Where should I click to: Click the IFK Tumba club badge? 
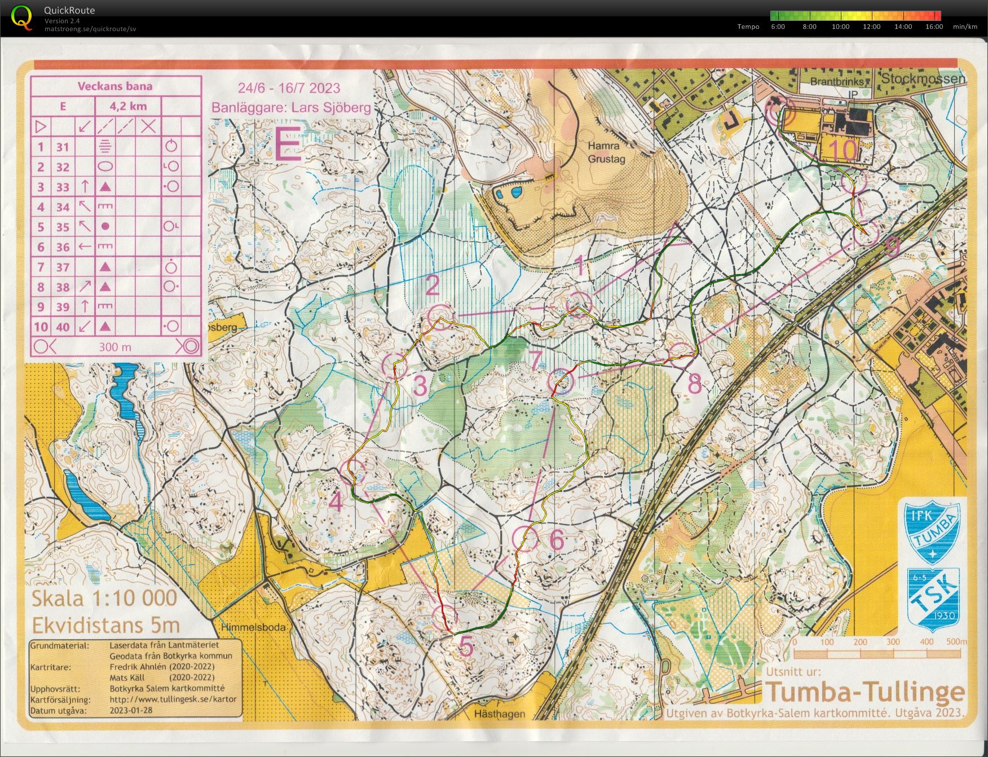[932, 531]
